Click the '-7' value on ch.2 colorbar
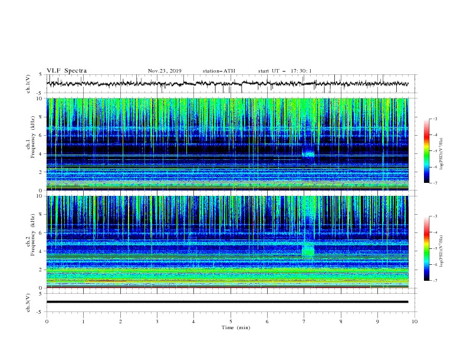 [x=435, y=281]
